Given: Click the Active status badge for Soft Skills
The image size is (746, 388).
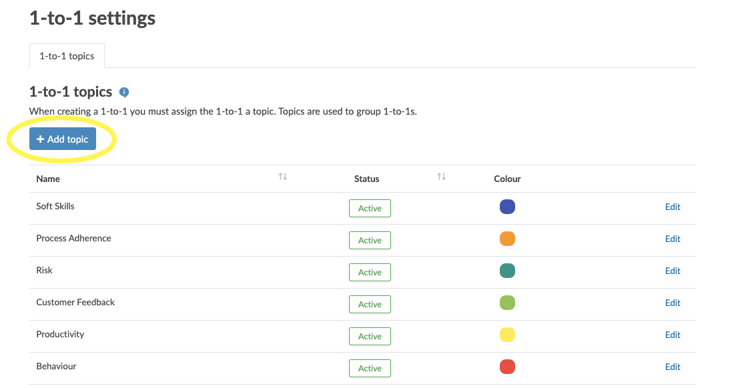Looking at the screenshot, I should point(370,208).
